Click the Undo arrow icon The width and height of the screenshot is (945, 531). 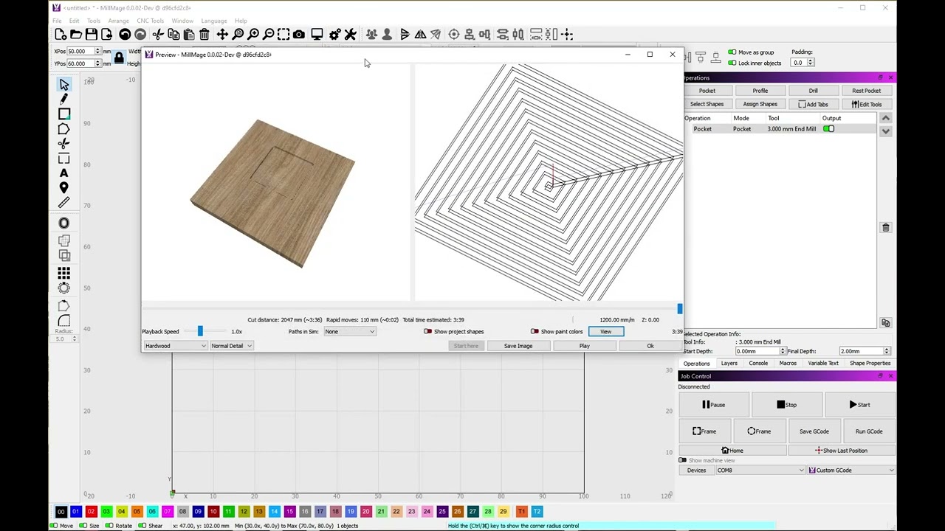tap(125, 35)
